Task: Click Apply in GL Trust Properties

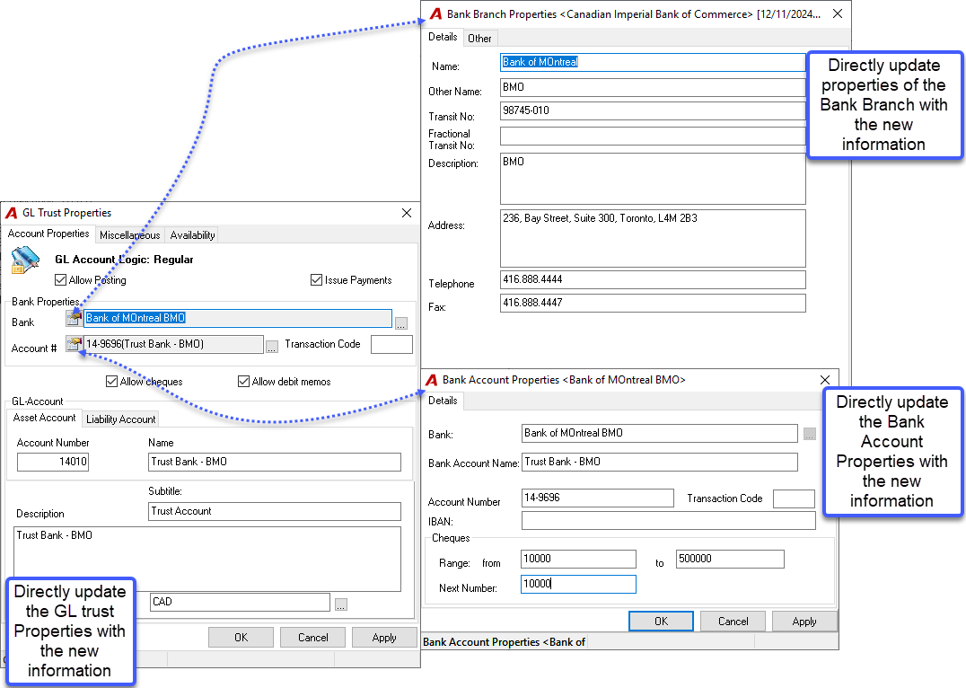Action: (x=384, y=638)
